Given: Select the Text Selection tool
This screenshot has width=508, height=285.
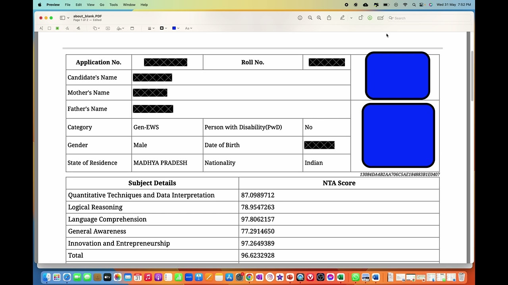Looking at the screenshot, I should point(41,28).
